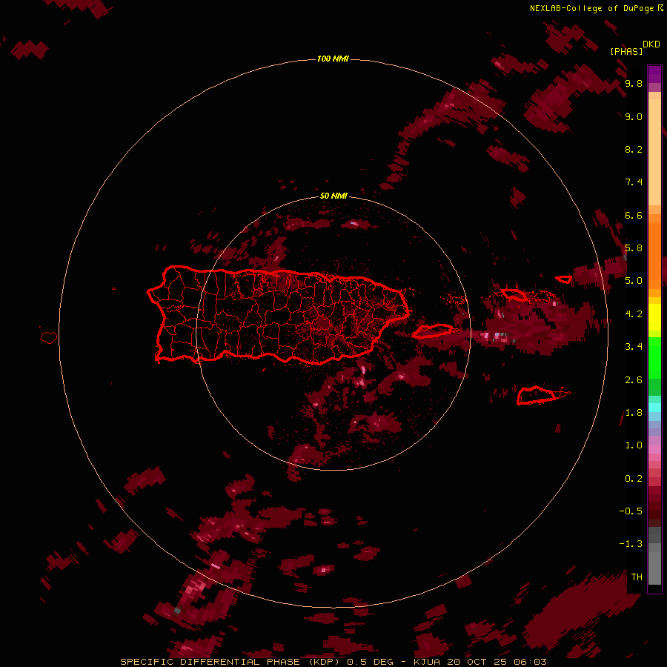
Task: Click the 50 NMI range ring label
Action: (333, 196)
